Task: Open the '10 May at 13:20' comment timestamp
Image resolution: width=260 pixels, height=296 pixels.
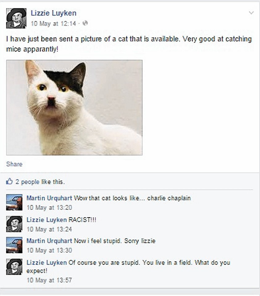Action: point(49,208)
